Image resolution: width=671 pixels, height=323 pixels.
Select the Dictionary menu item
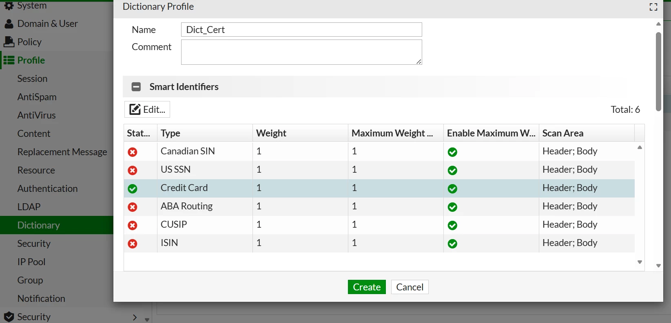[x=57, y=225]
